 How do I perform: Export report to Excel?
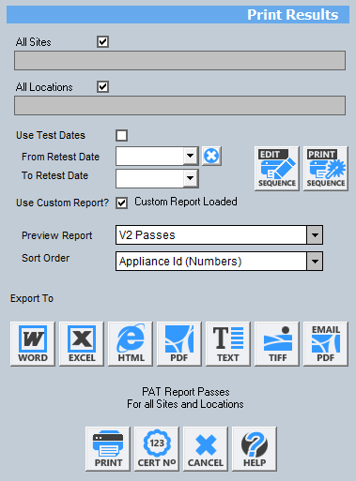pyautogui.click(x=82, y=344)
